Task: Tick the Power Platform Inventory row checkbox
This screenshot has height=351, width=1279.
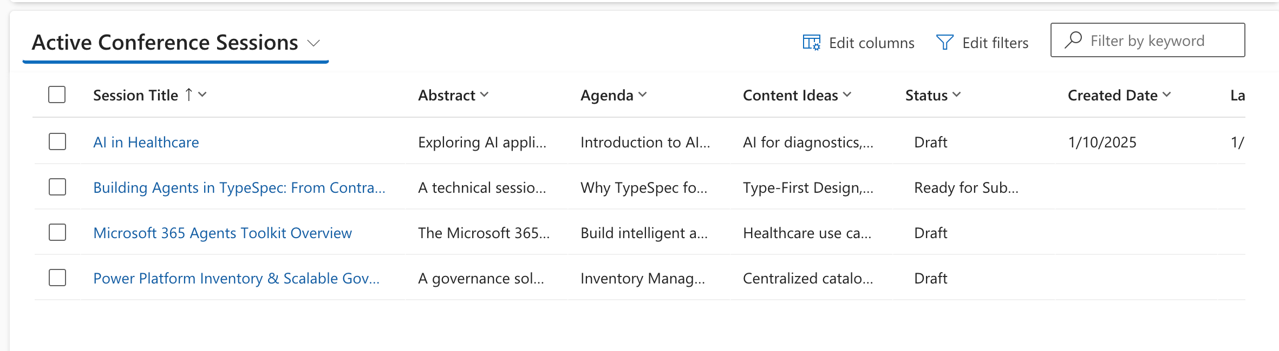Action: point(57,278)
